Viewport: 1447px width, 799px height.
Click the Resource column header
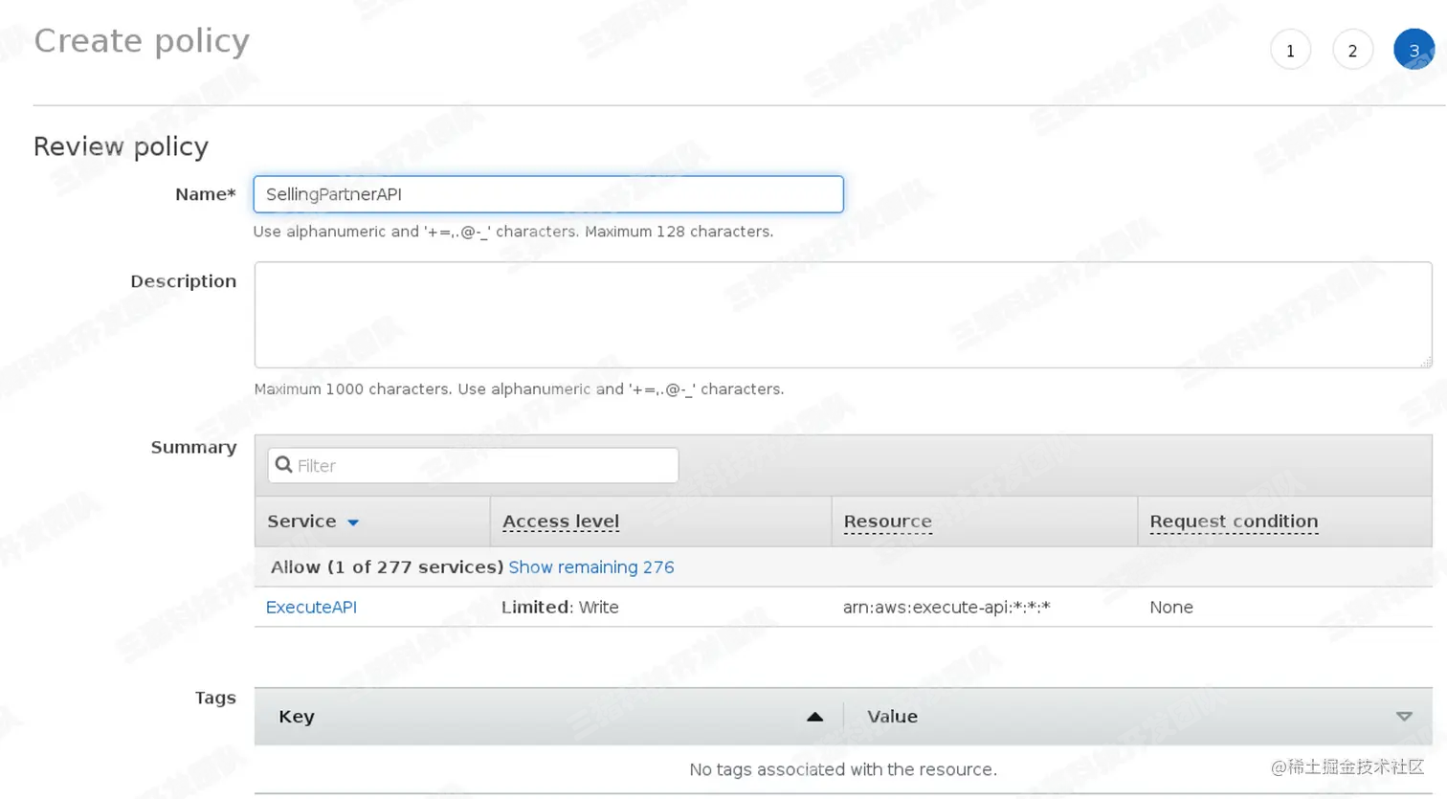[887, 522]
